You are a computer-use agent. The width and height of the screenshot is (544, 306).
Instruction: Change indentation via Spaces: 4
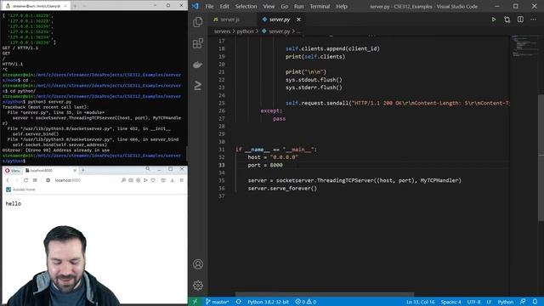(x=450, y=302)
